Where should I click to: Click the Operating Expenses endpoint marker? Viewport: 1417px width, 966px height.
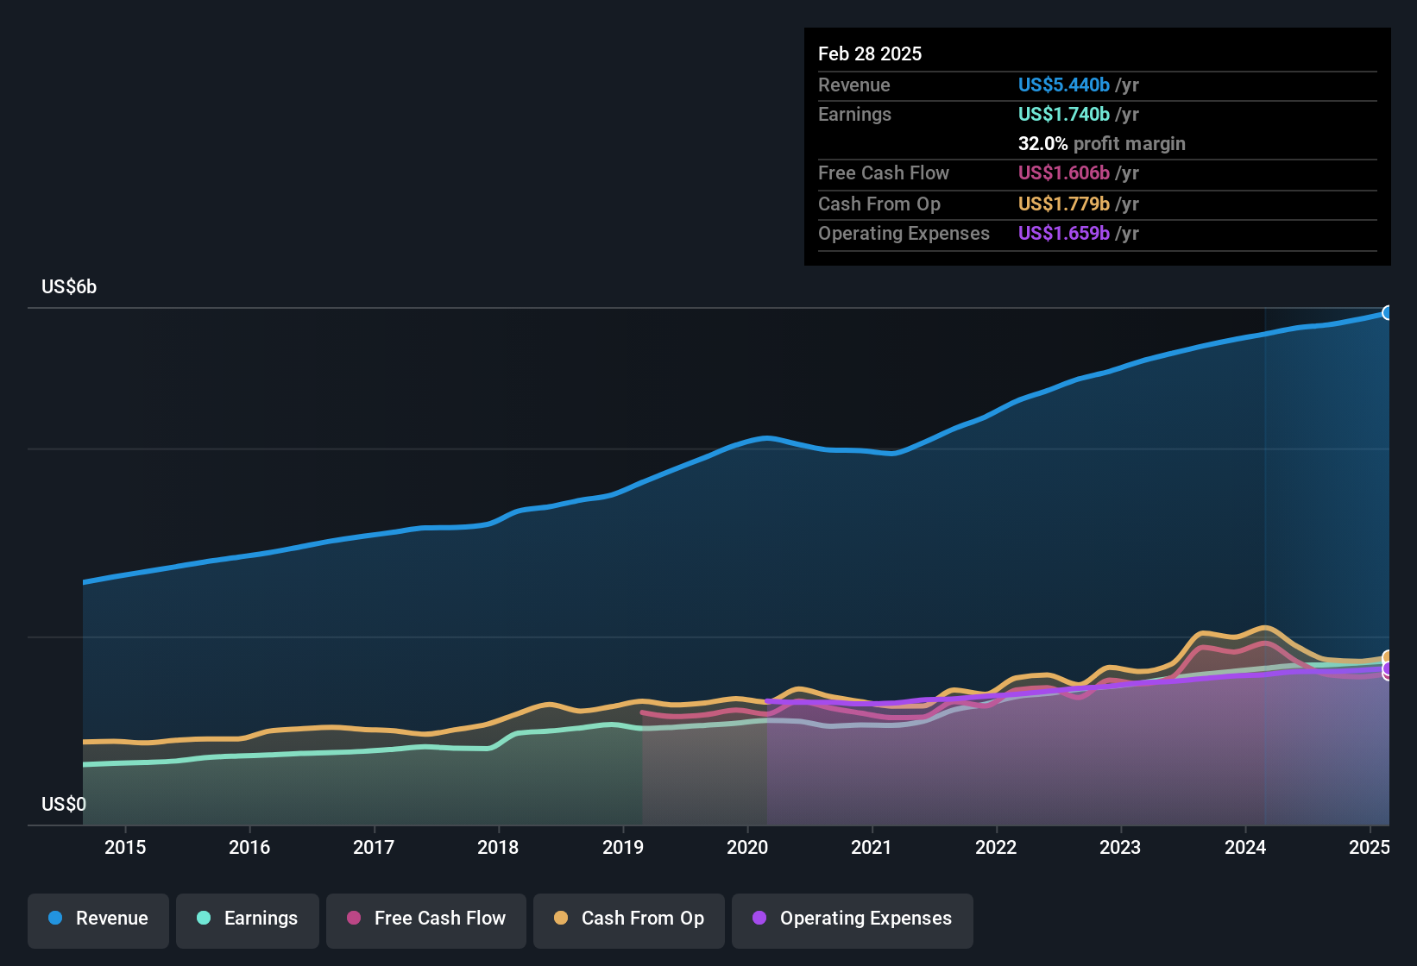1388,669
